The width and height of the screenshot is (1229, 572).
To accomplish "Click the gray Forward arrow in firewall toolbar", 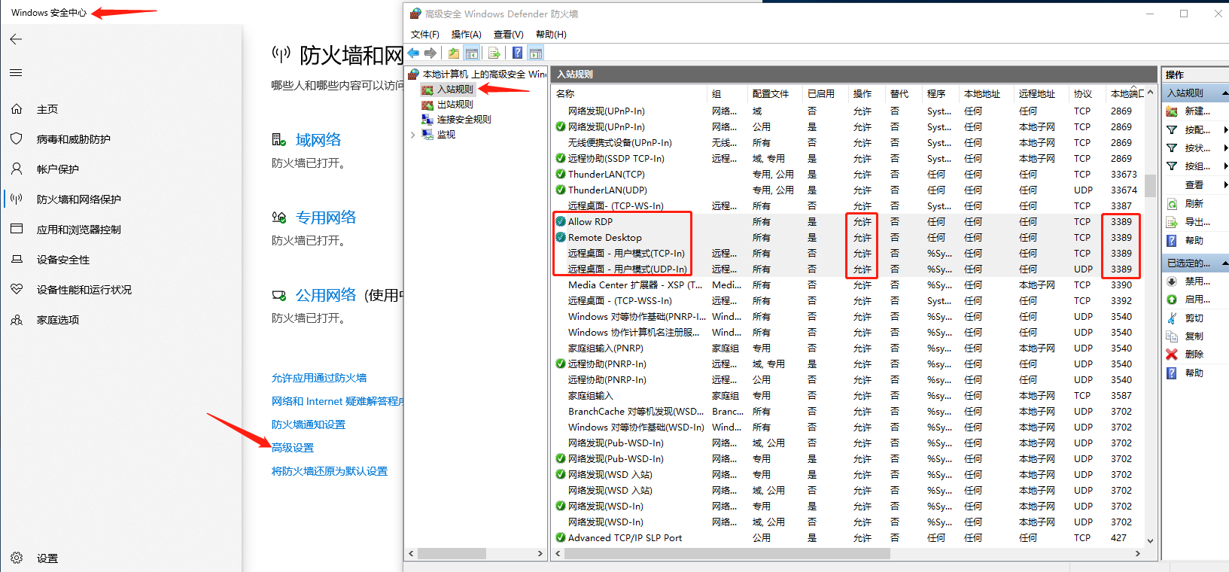I will click(430, 53).
